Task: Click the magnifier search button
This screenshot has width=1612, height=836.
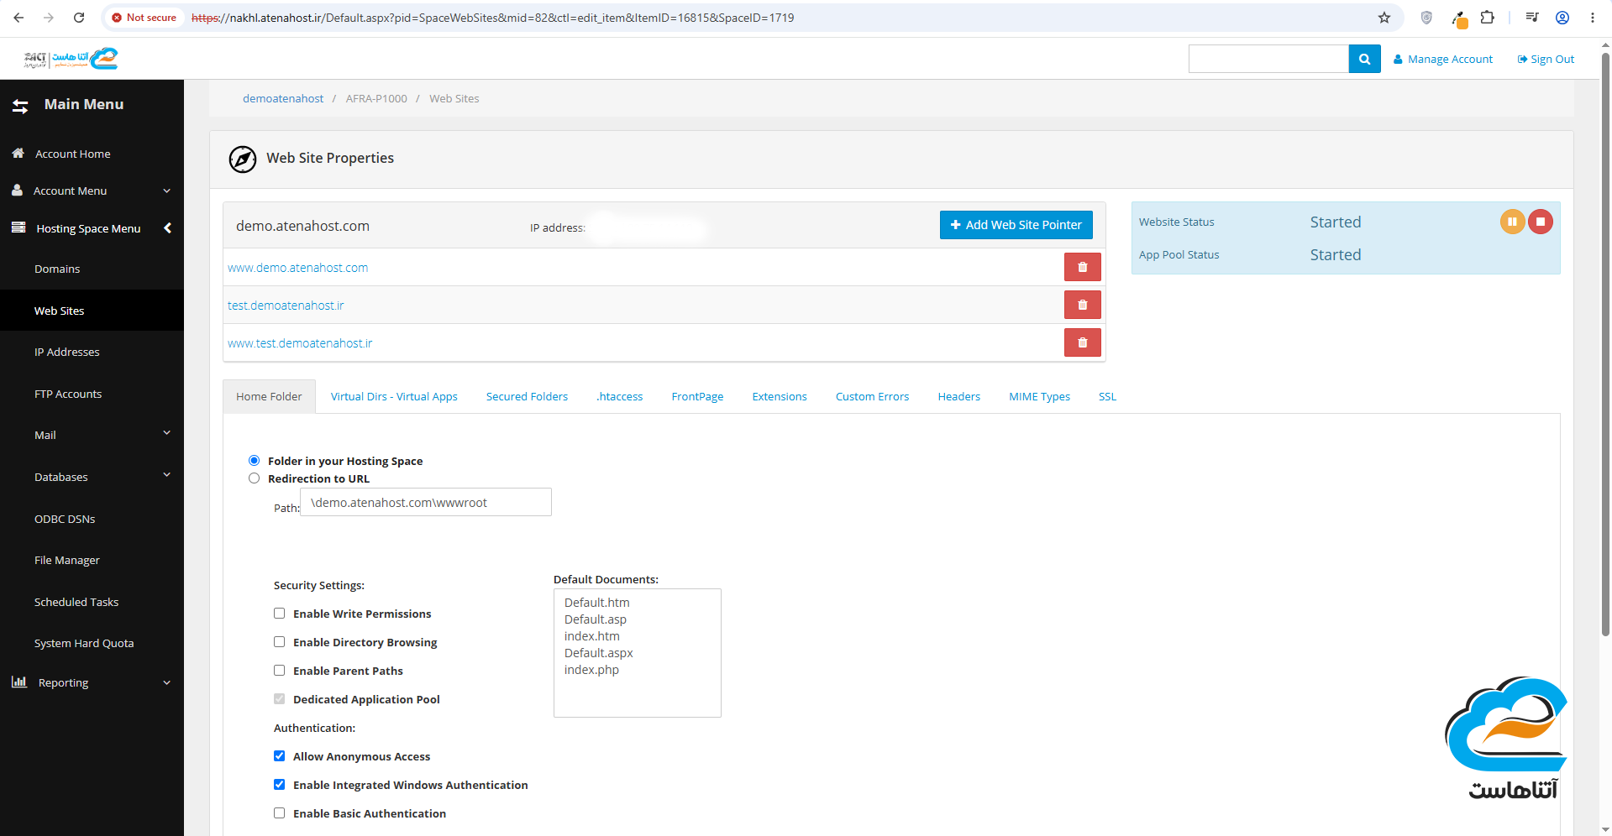Action: click(1364, 60)
